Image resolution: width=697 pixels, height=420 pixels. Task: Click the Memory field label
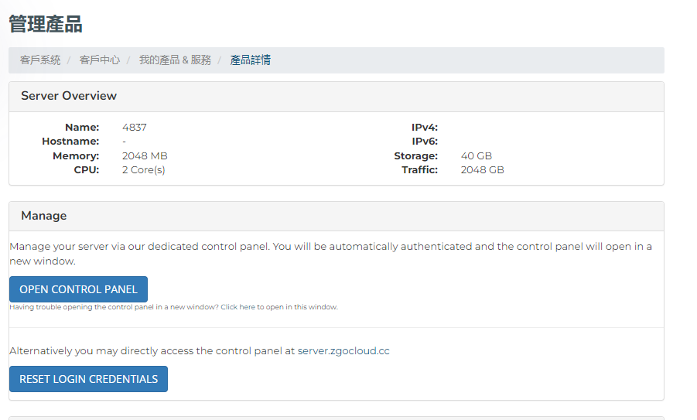tap(76, 155)
